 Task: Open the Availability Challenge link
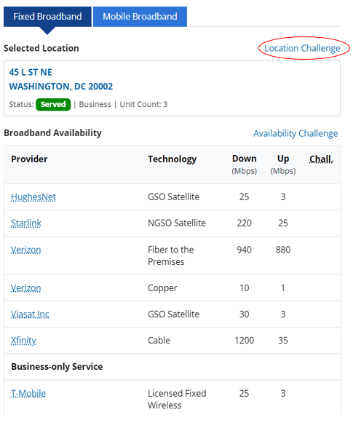coord(296,133)
